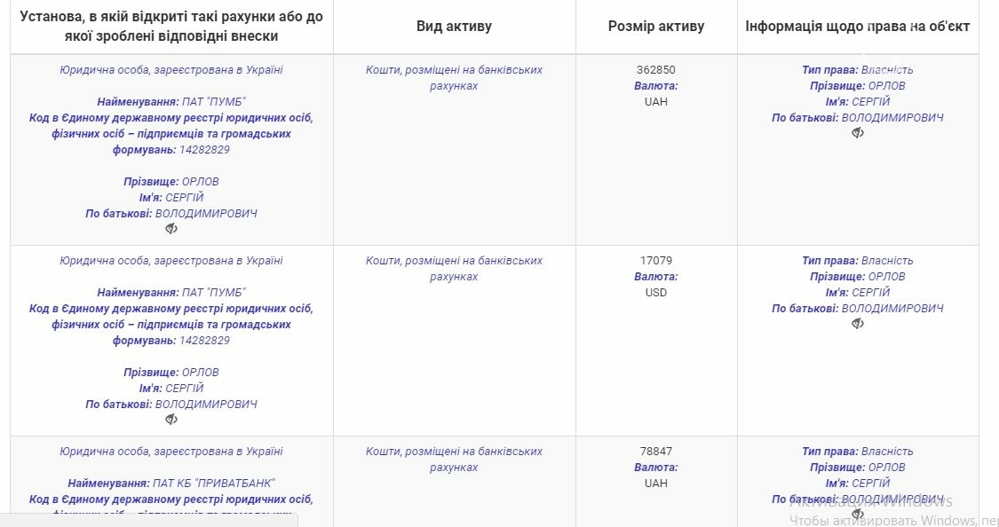Toggle hidden-eye icon in ПРИВАТБАНК row rights cell
The image size is (999, 527).
(x=858, y=514)
